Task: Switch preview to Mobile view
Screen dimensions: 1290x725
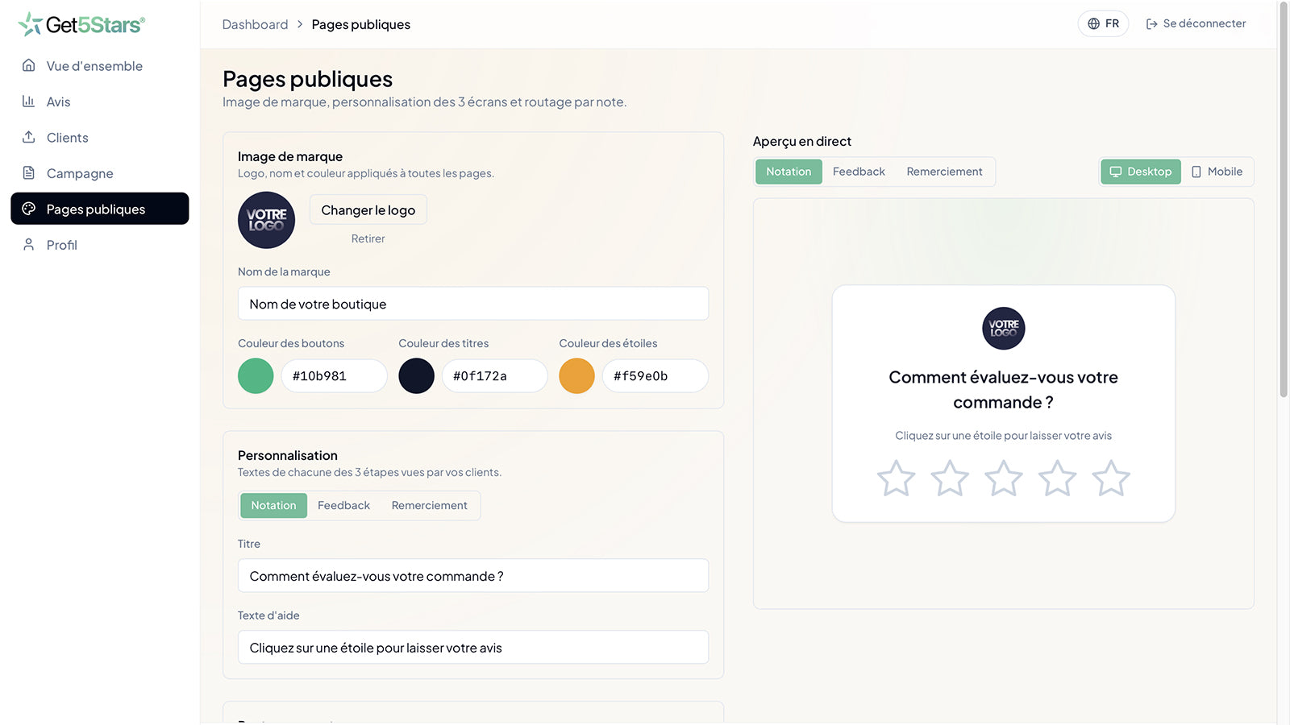Action: point(1217,172)
